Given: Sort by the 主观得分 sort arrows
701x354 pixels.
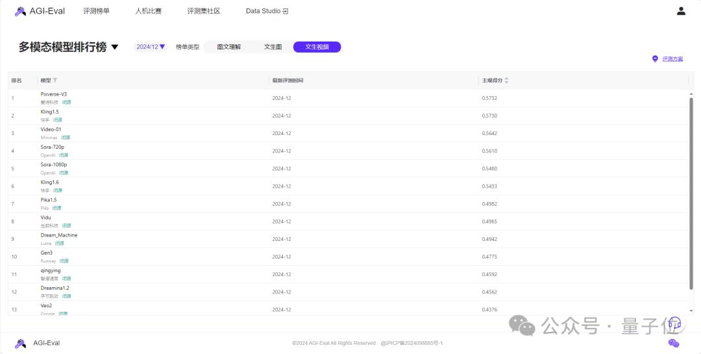Looking at the screenshot, I should 506,81.
